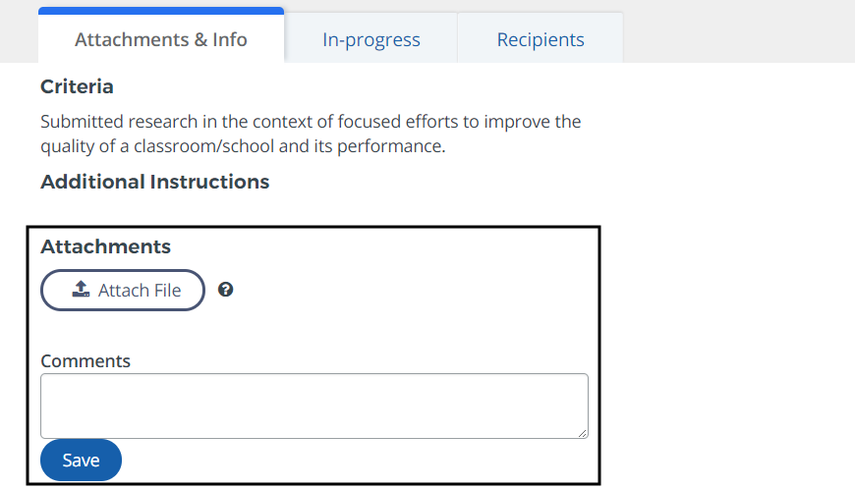Click blank space right of help icon
Image resolution: width=855 pixels, height=489 pixels.
click(x=413, y=291)
